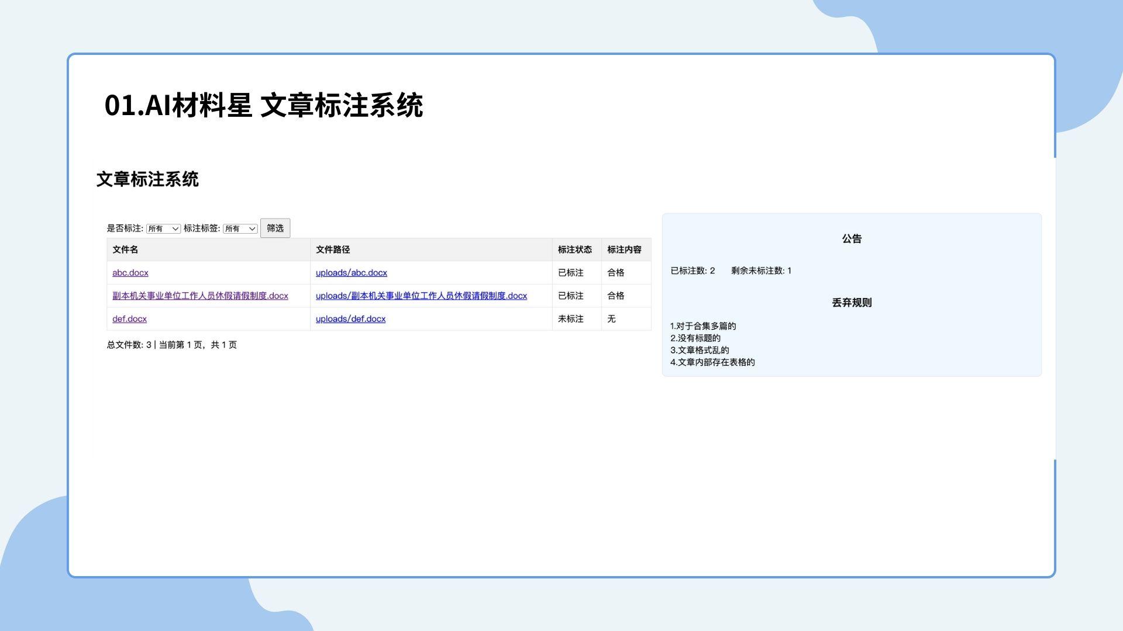Open the 是否标注 filter dropdown
The height and width of the screenshot is (631, 1123).
coord(163,228)
